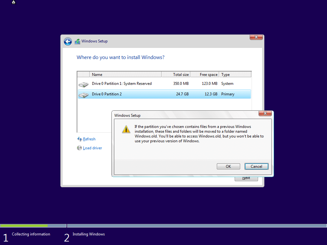The height and width of the screenshot is (245, 327).
Task: Select the Drive 0 Partition 2 row
Action: (x=164, y=94)
